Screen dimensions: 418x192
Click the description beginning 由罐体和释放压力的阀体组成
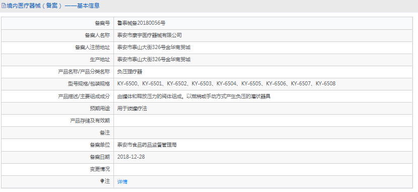pos(194,97)
